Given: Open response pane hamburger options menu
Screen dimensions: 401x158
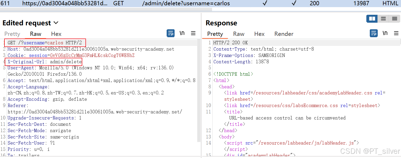Looking at the screenshot, I should (396, 33).
